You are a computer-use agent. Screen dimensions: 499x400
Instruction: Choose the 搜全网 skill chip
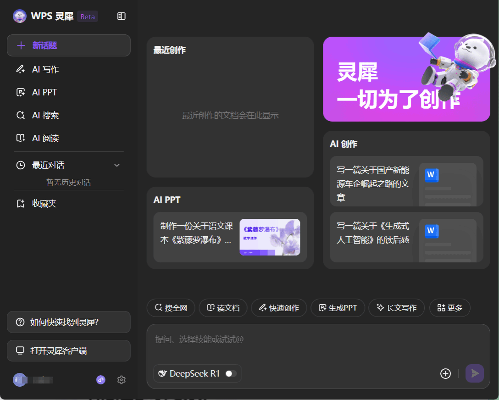[x=171, y=308]
